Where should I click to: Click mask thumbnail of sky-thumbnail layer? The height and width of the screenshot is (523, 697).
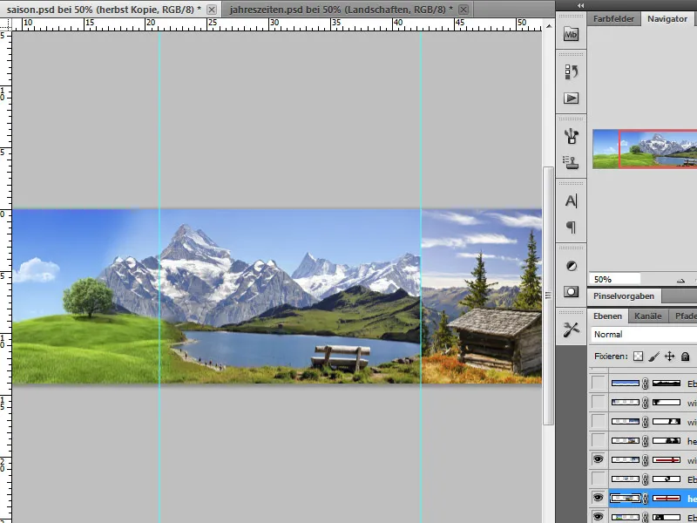point(666,384)
